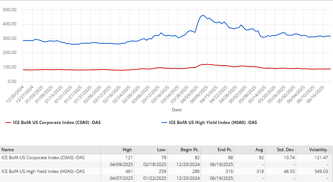Sort by the Begin Pt. column header
The width and height of the screenshot is (333, 182).
[190, 150]
